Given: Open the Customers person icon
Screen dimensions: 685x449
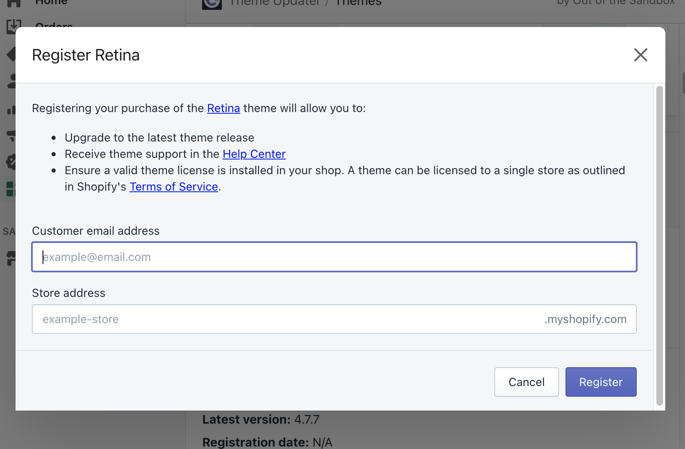Looking at the screenshot, I should click(12, 81).
